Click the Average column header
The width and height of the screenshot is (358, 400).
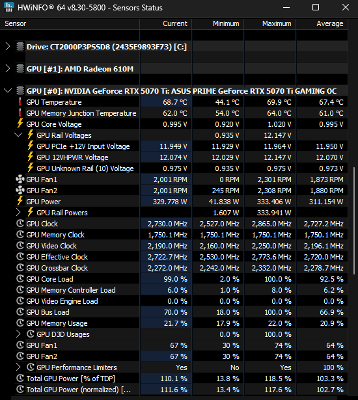coord(322,23)
